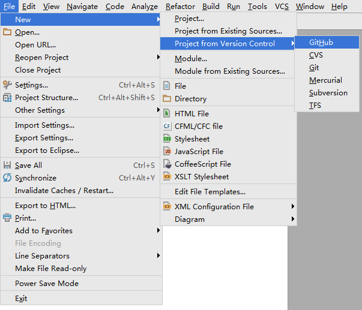This screenshot has width=362, height=310.
Task: Open the VCS menu
Action: (282, 6)
